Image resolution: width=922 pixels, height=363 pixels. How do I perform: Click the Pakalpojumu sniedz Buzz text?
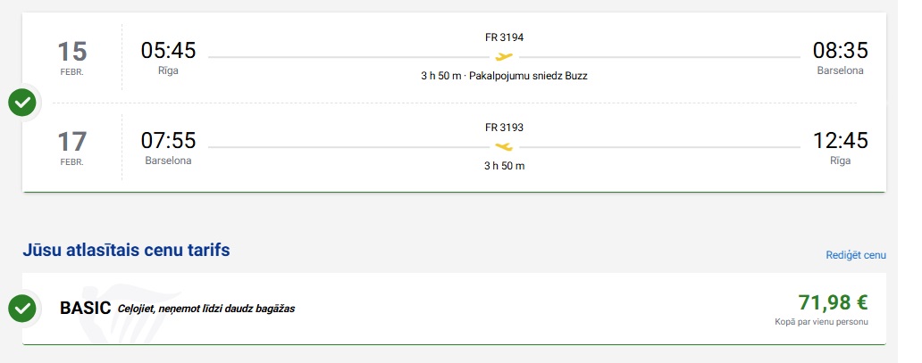pyautogui.click(x=528, y=76)
